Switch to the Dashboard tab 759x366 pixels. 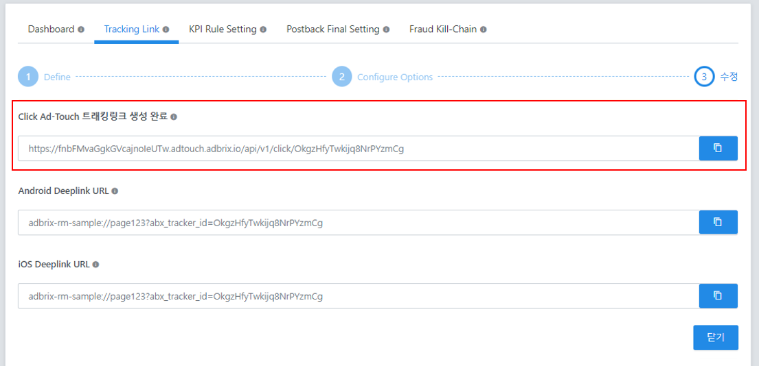[x=51, y=29]
